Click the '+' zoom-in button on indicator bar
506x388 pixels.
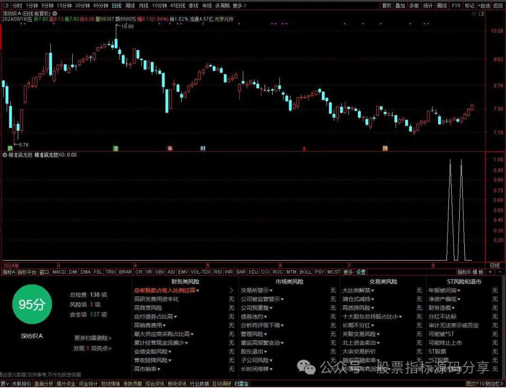[491, 272]
